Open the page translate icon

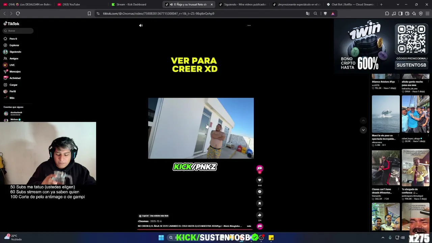pyautogui.click(x=307, y=13)
